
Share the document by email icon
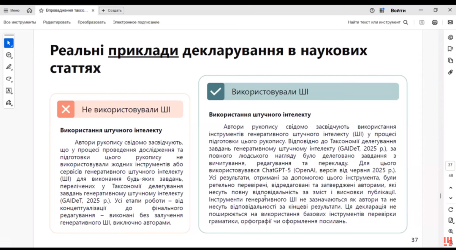click(x=450, y=22)
